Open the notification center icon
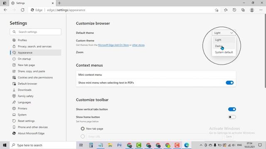This screenshot has width=266, height=149. tap(260, 145)
